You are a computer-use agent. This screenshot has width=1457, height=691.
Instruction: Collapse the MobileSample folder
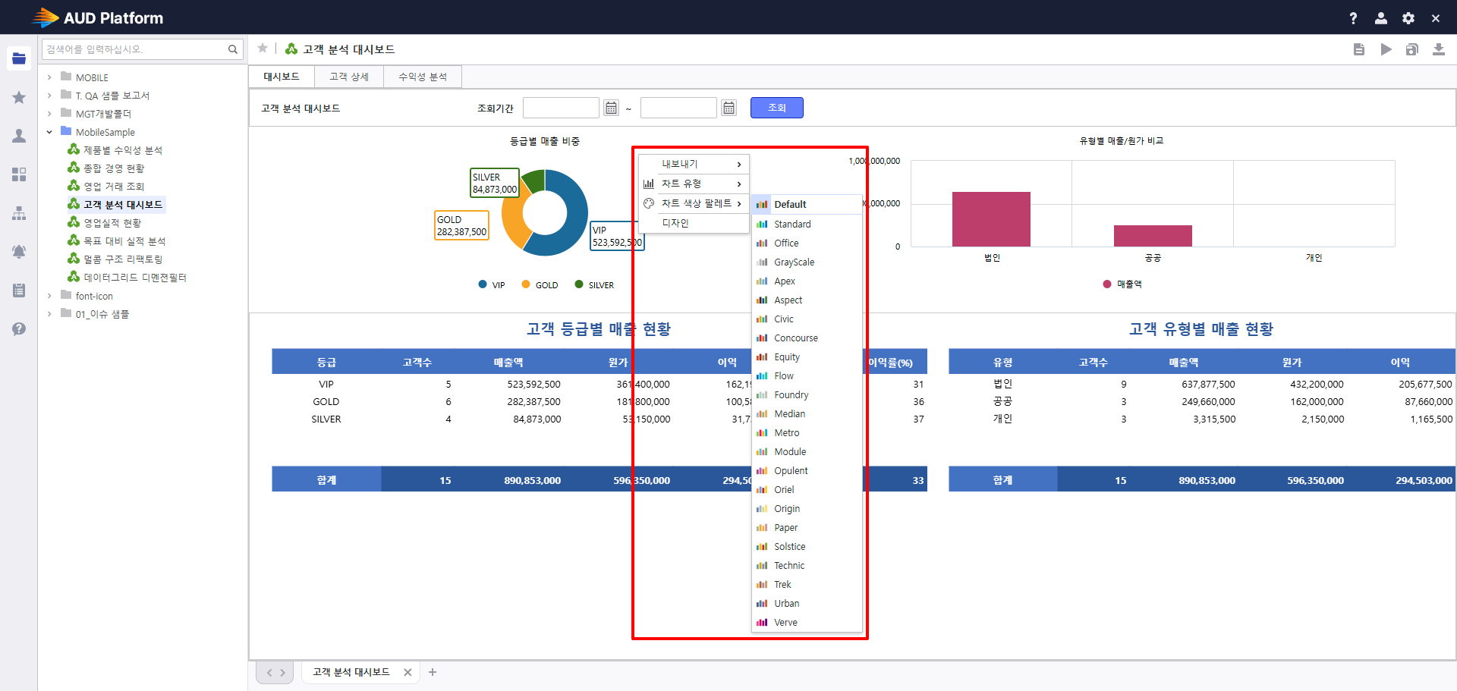tap(49, 132)
